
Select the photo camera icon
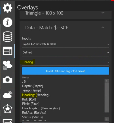coord(8,80)
